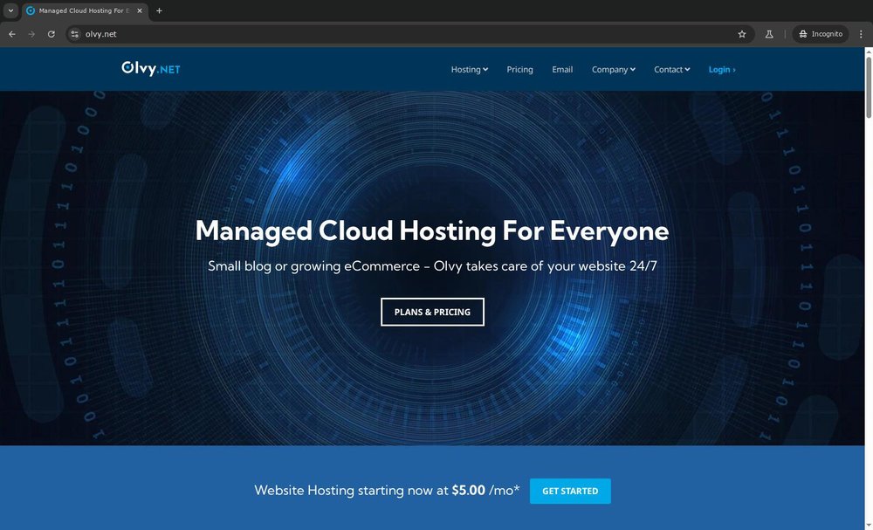Click the GET STARTED button
The height and width of the screenshot is (530, 873).
coord(570,491)
